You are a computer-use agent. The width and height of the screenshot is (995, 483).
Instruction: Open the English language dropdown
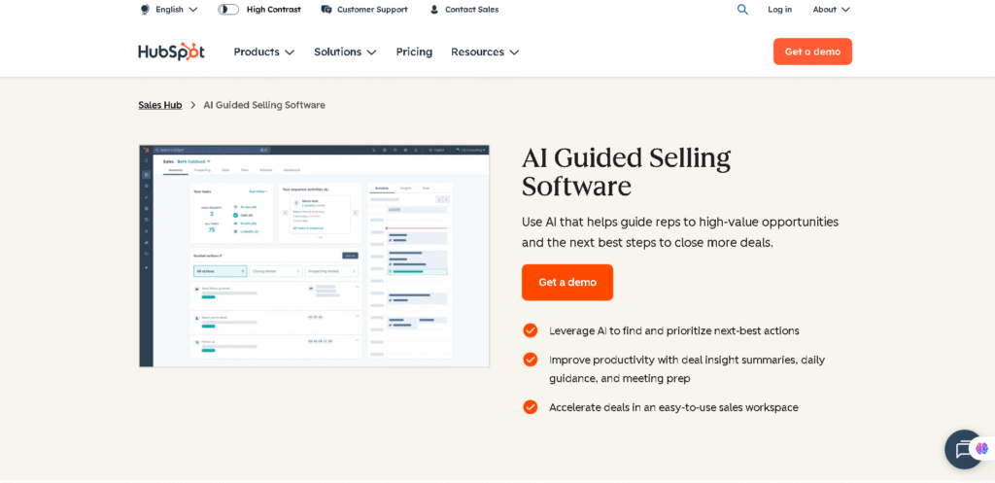[169, 10]
